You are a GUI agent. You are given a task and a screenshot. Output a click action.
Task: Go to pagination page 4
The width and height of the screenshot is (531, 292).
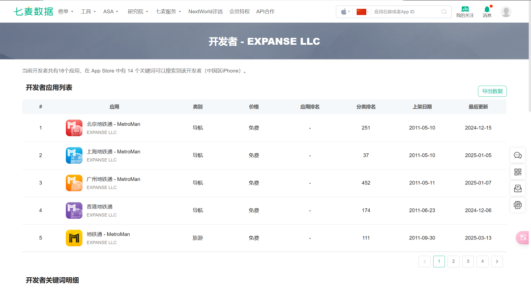pos(483,261)
